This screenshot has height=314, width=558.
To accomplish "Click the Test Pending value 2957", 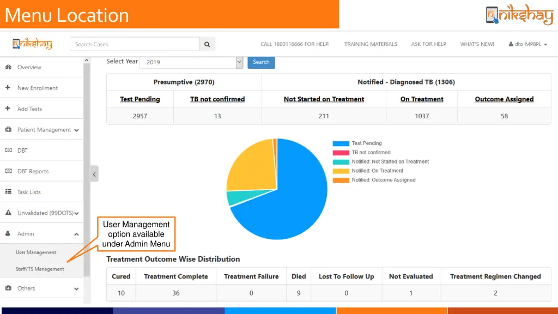I will coord(140,116).
